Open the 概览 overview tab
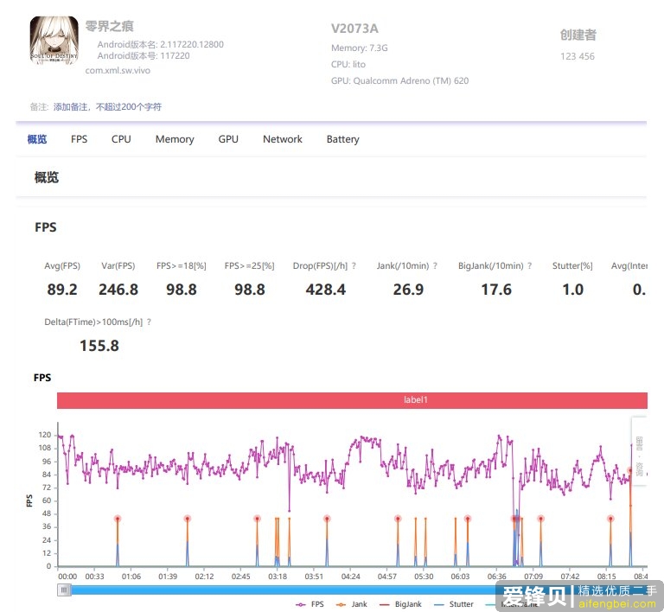This screenshot has width=664, height=612. (37, 139)
